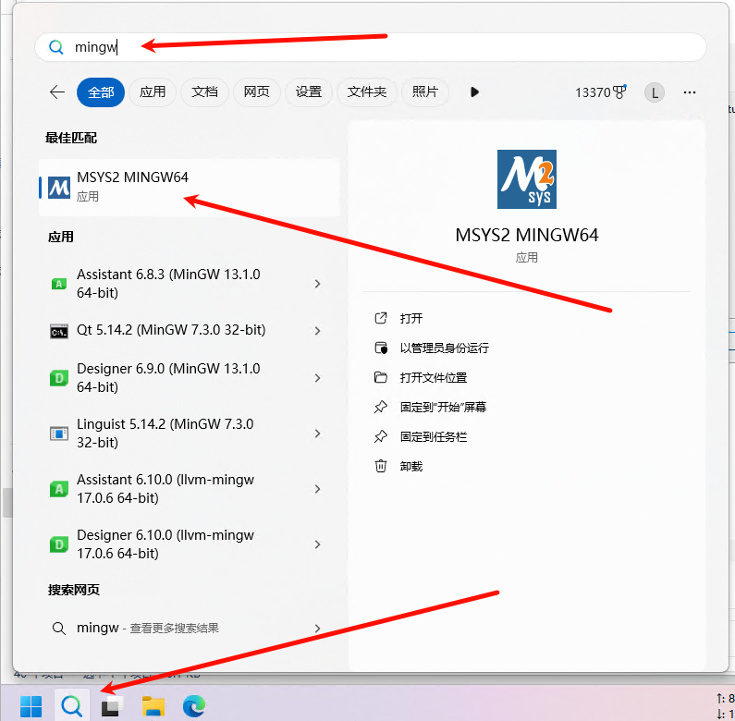This screenshot has height=721, width=735.
Task: Open the three-dot more options menu
Action: pos(690,92)
